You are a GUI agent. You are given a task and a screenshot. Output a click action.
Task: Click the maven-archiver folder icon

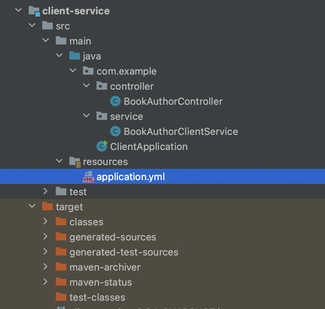61,267
